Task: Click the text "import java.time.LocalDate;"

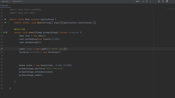Action: [25, 10]
